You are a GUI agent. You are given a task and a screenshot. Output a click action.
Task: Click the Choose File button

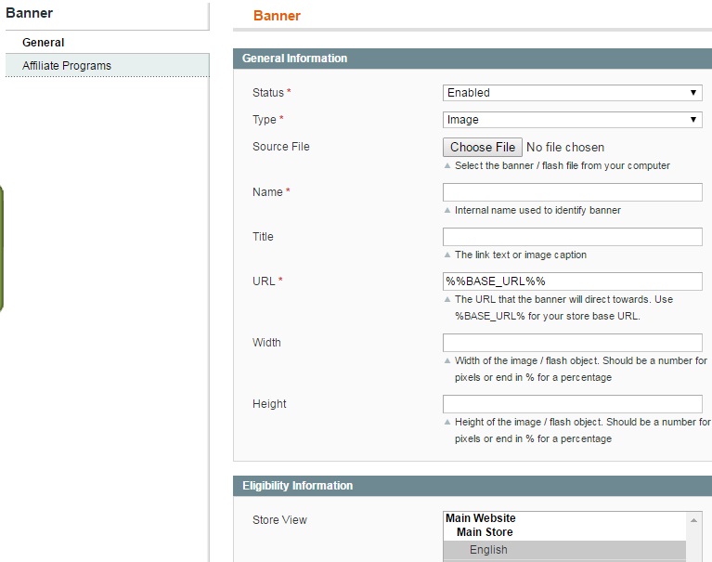point(482,147)
